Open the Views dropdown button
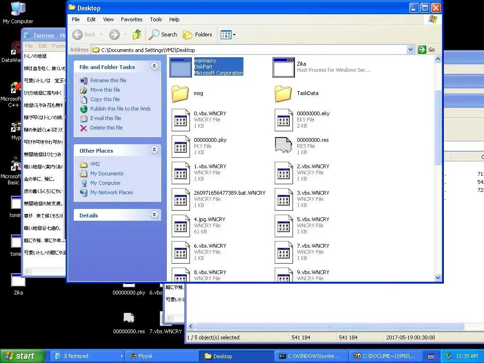 pos(228,35)
